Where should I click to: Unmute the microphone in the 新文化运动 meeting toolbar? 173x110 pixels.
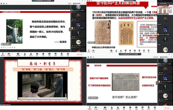[x=3, y=54]
